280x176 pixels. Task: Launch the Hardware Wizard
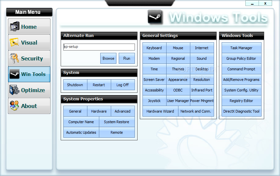[160, 111]
